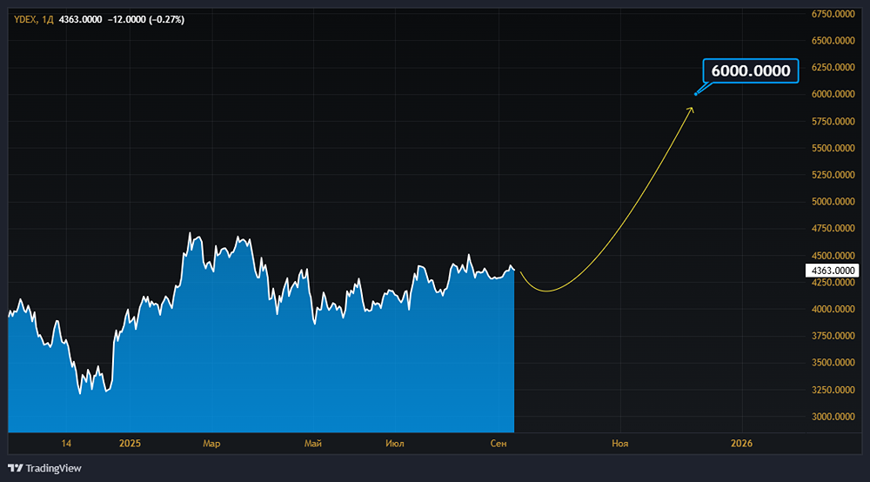Click the 3500.0000 price axis label
Screen dimensions: 870x482
tap(833, 362)
